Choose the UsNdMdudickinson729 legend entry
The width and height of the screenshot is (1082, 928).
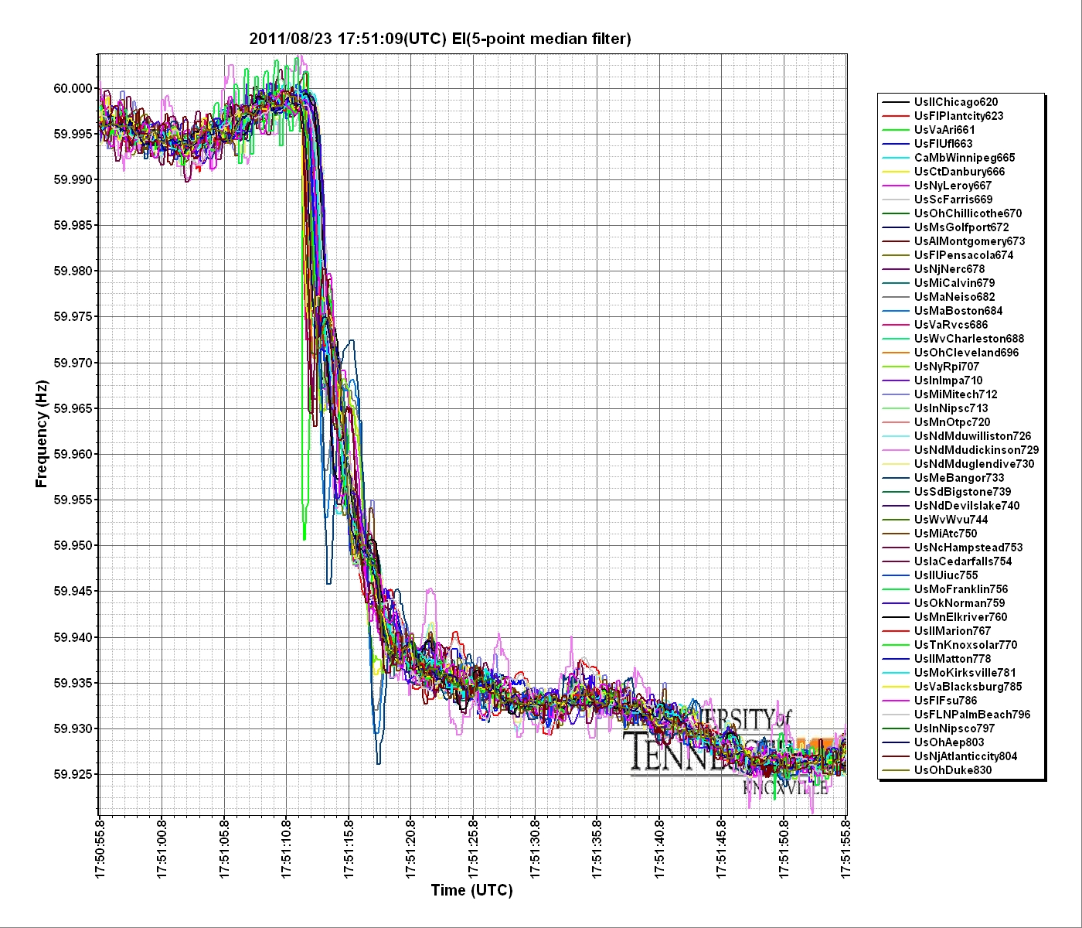pyautogui.click(x=976, y=450)
